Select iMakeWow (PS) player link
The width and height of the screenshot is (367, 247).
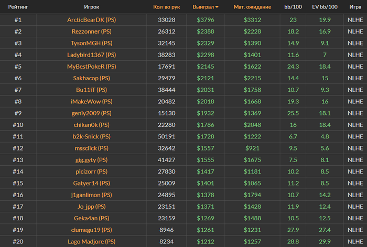pos(92,102)
